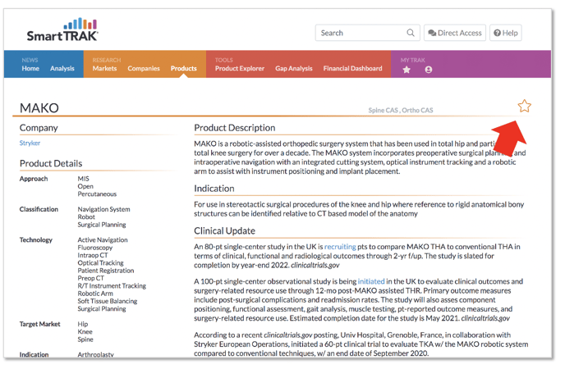Click the 'Technology' row label
Image resolution: width=565 pixels, height=369 pixels.
point(35,240)
